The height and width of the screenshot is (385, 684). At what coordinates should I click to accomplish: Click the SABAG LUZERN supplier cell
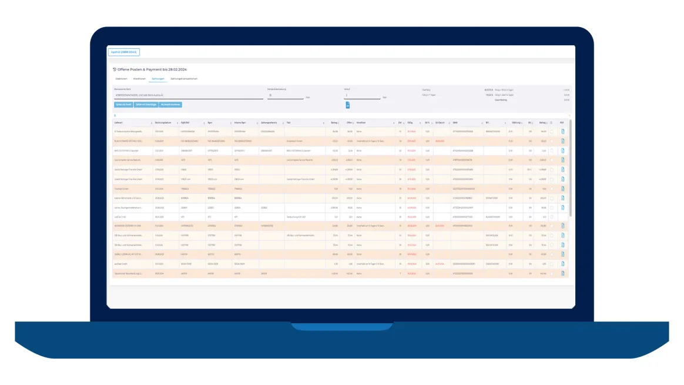pyautogui.click(x=132, y=254)
